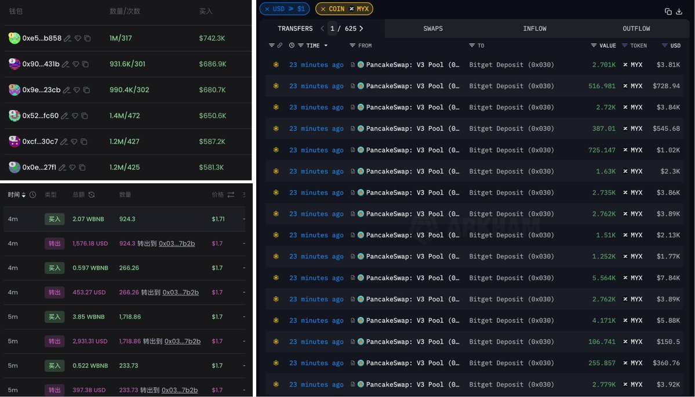Open the 0x03...7b2b link in the 924.3 transfer row

click(x=177, y=243)
